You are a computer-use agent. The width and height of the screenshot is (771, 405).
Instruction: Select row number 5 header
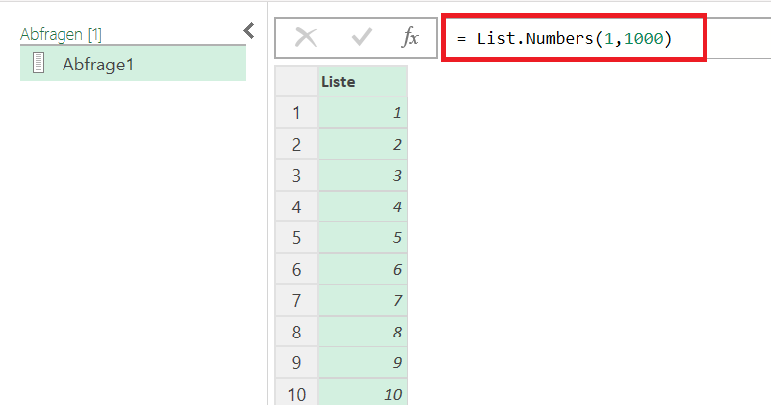296,238
